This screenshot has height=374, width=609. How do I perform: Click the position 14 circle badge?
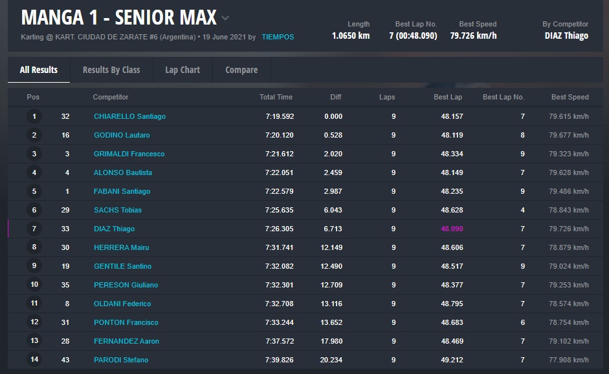click(34, 360)
